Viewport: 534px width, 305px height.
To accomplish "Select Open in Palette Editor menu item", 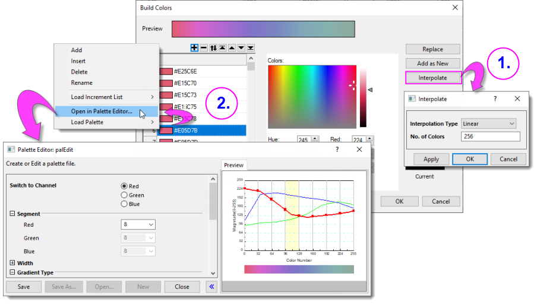I will (x=106, y=112).
